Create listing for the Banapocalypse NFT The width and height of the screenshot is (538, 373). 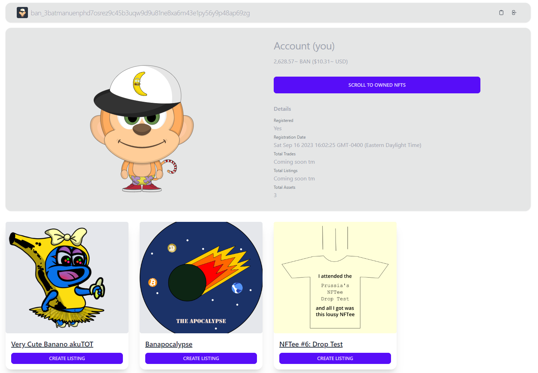pyautogui.click(x=201, y=358)
